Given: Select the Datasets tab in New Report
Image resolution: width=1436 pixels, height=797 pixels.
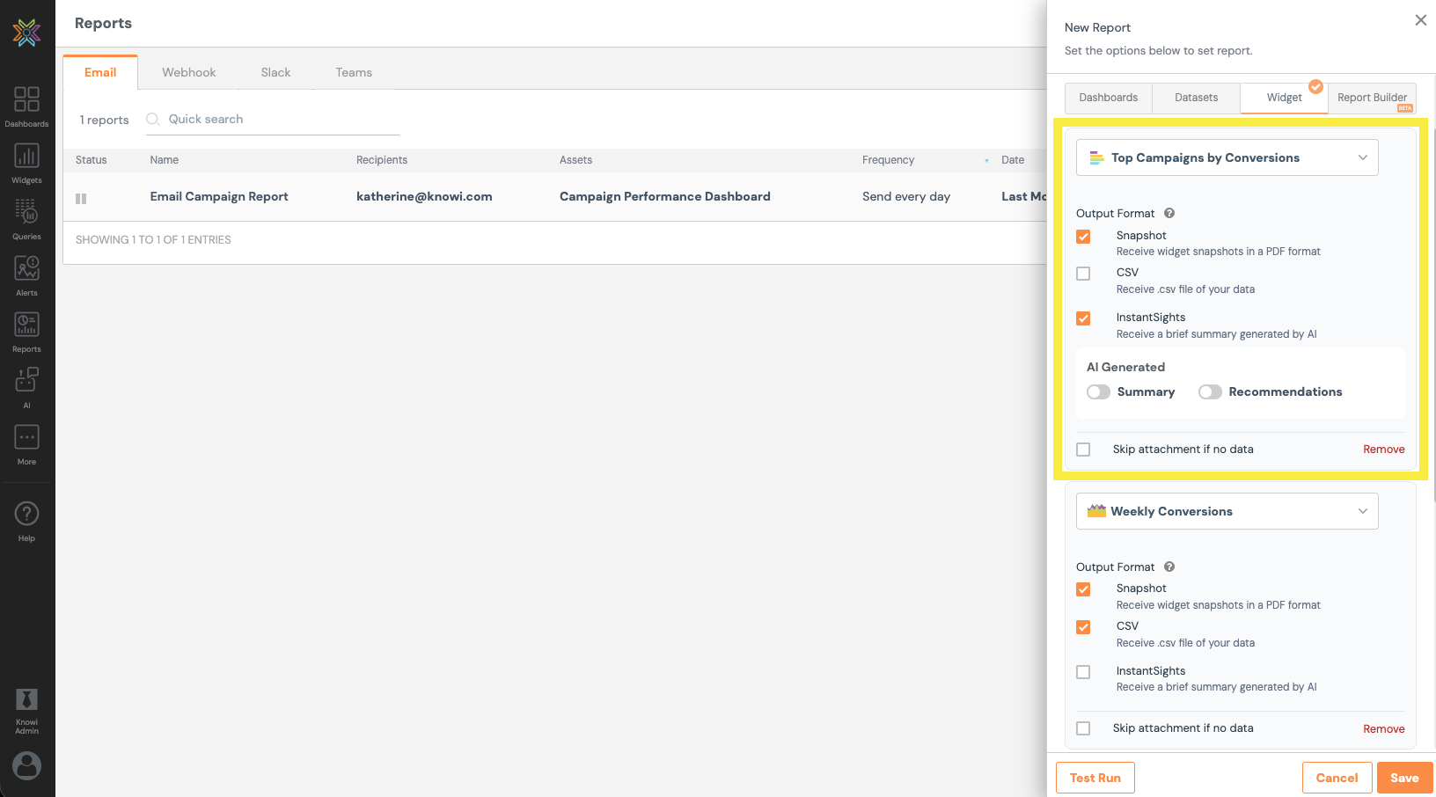Looking at the screenshot, I should point(1196,98).
